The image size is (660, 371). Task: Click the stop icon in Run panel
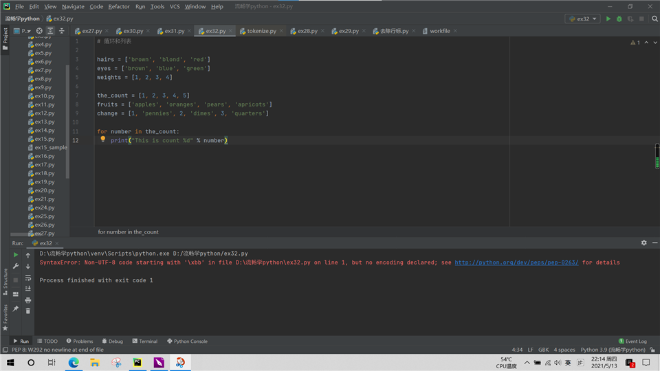(x=16, y=280)
